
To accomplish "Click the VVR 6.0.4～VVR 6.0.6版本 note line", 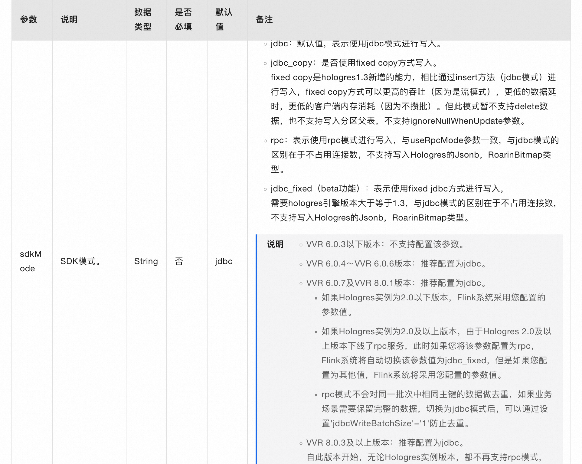I will coord(396,263).
